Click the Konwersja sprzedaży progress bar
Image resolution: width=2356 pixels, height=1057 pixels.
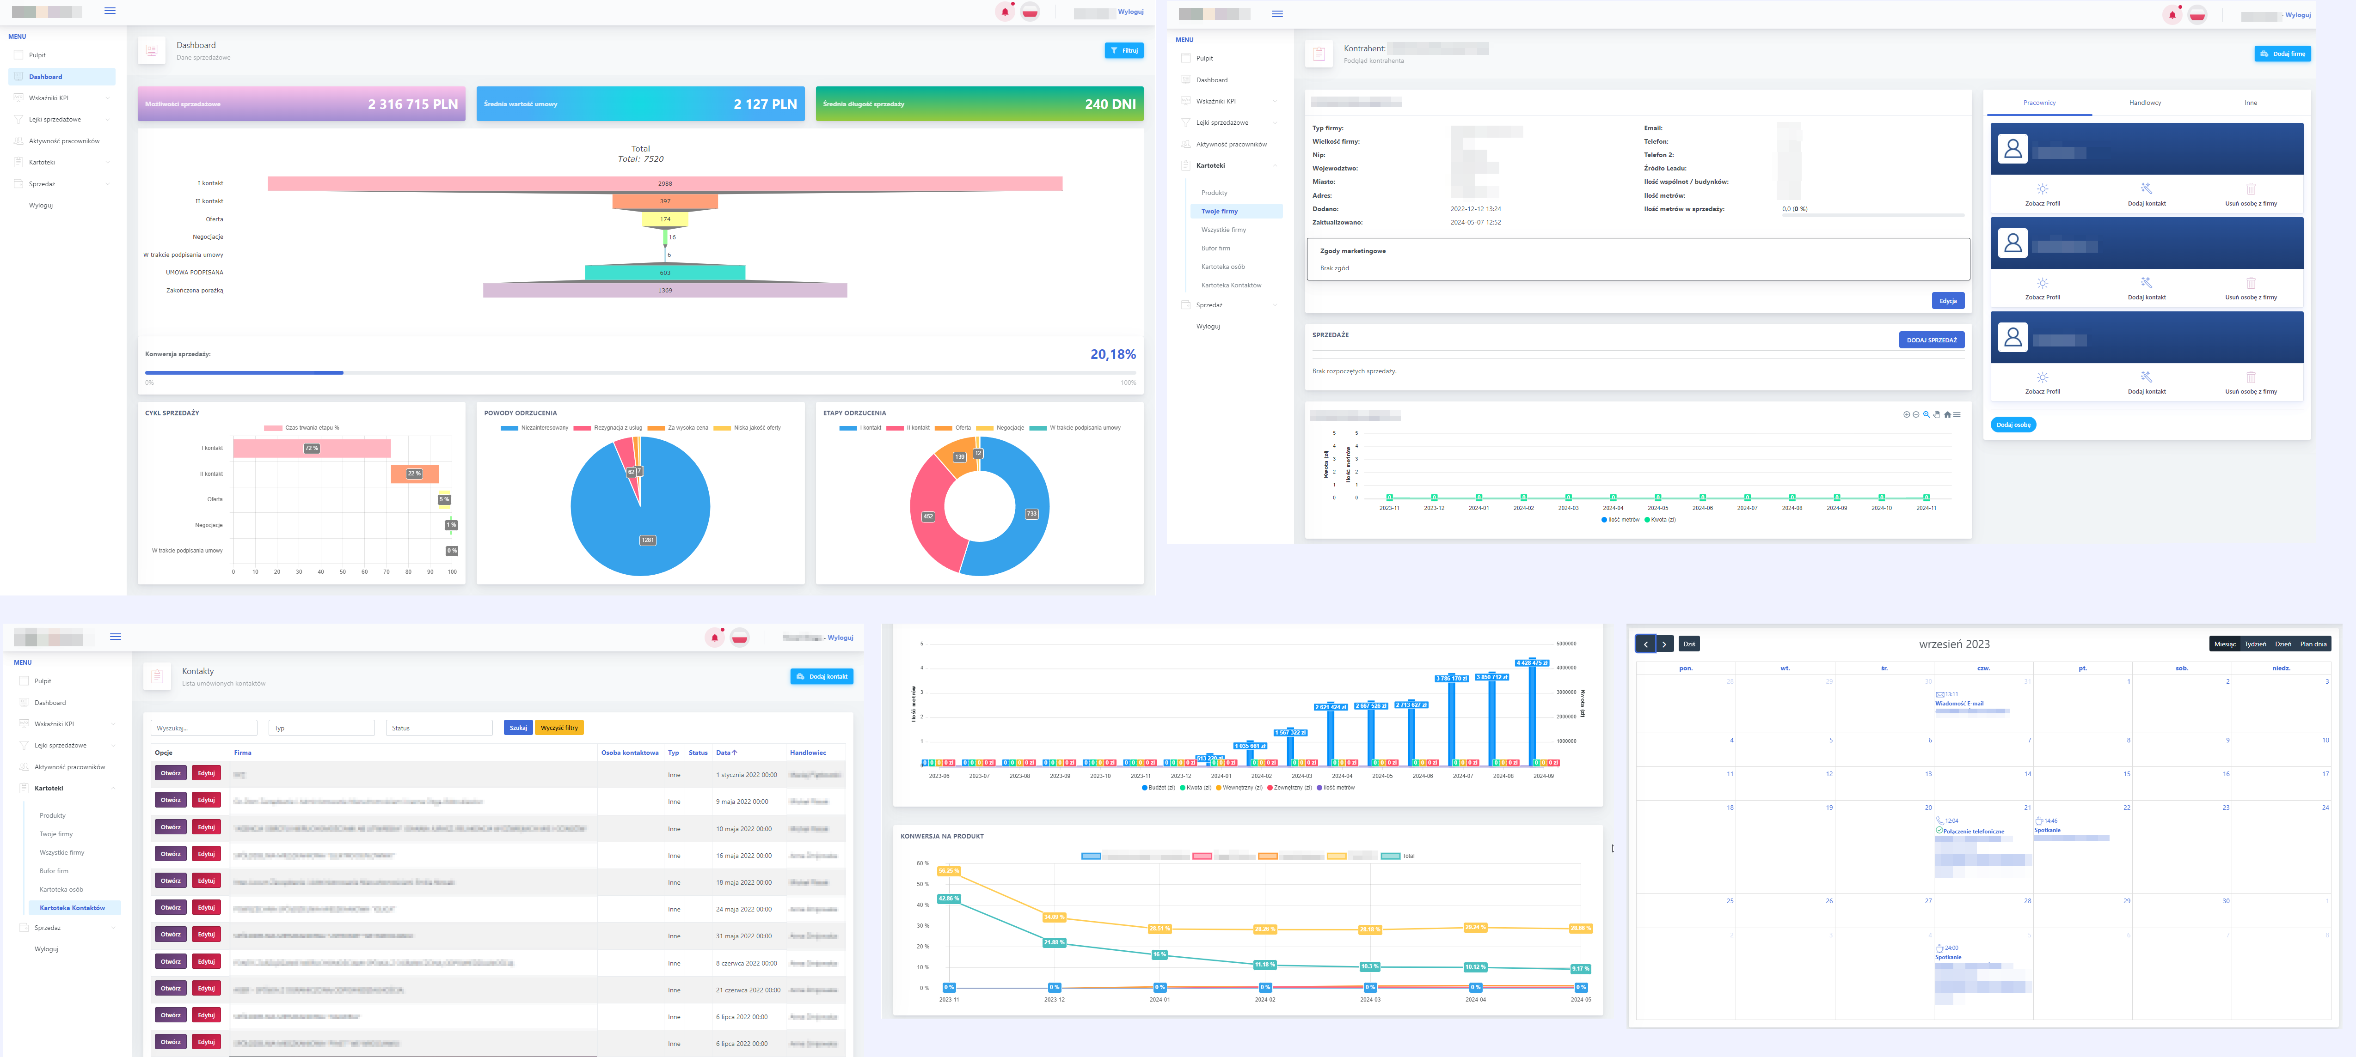tap(640, 373)
